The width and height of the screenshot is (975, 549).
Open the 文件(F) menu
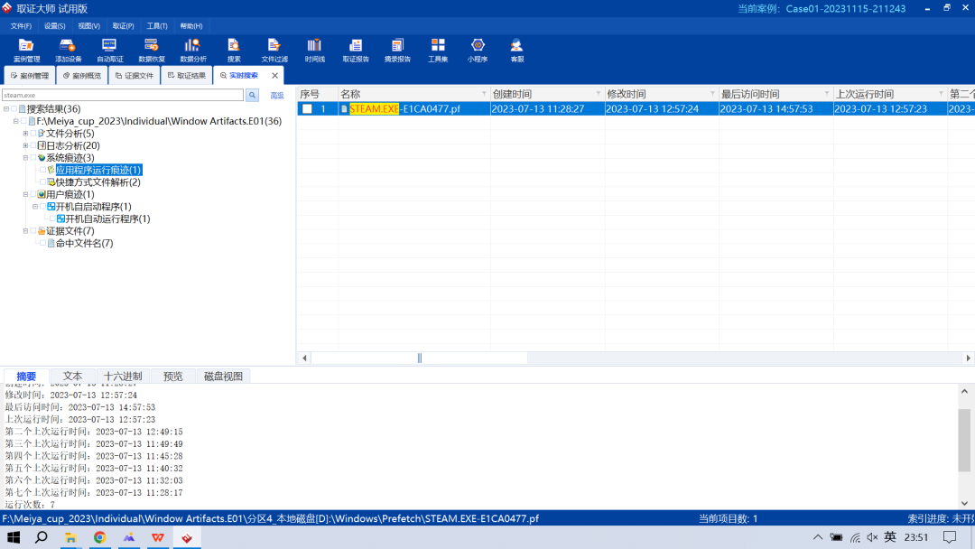tap(21, 26)
